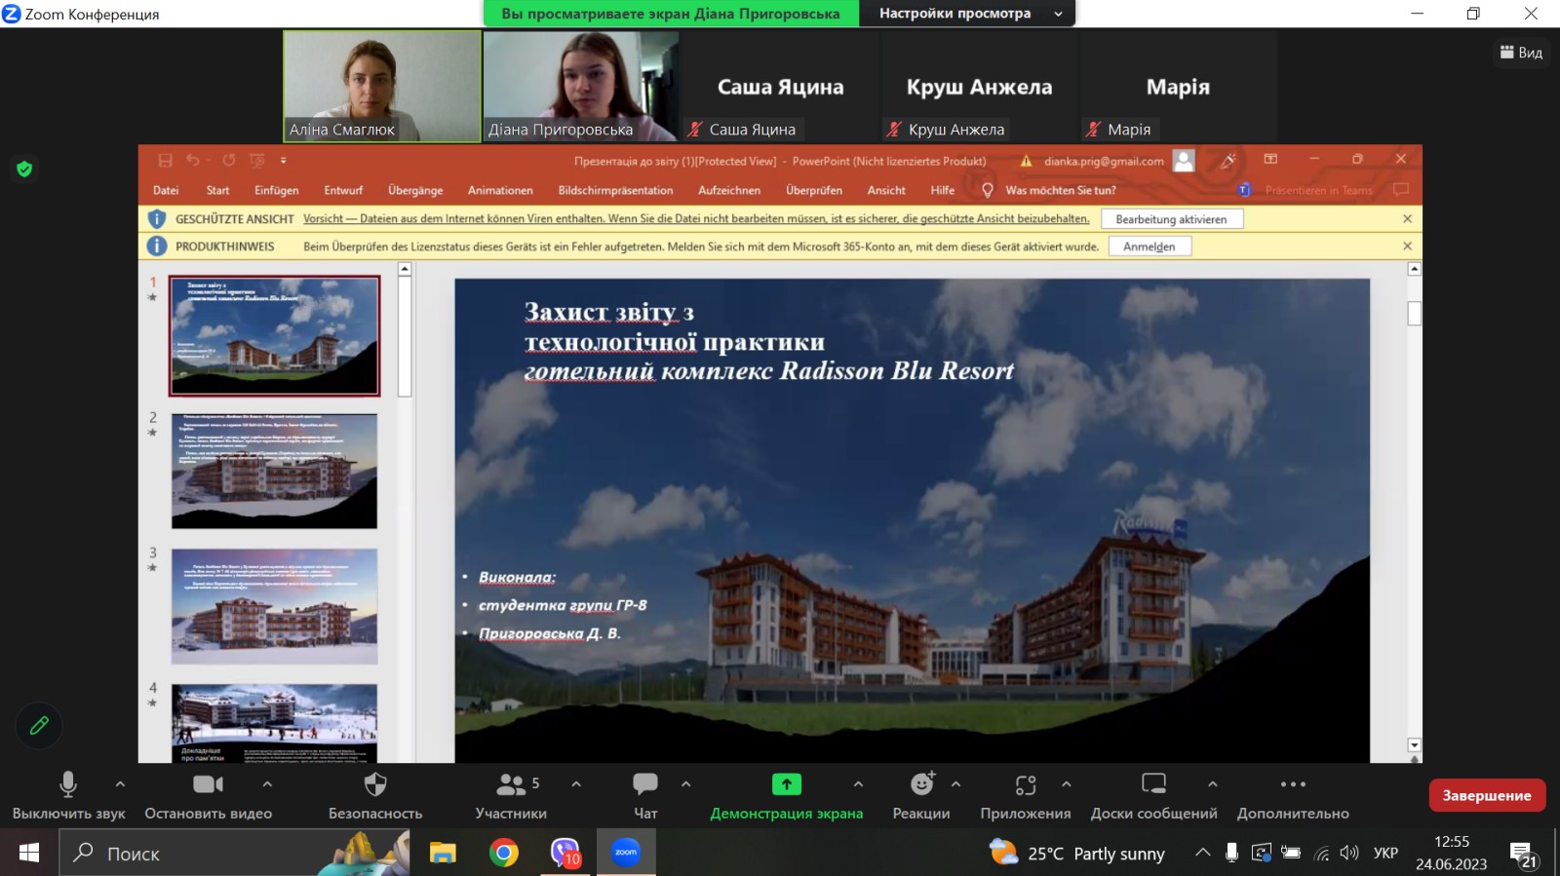Select Аліна Смаглюк video tile
Screen dimensions: 1560x876
point(382,87)
